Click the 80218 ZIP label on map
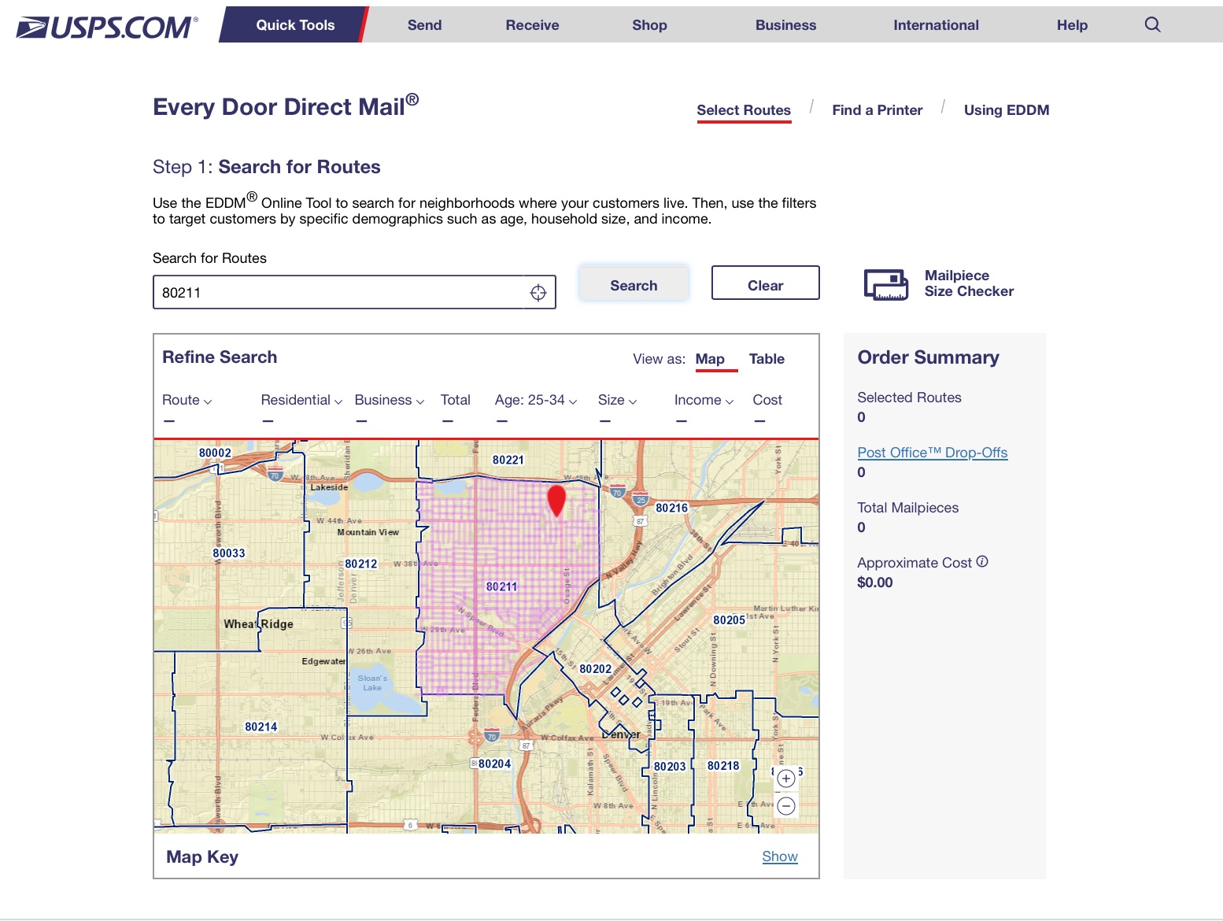This screenshot has height=921, width=1223. (x=723, y=765)
